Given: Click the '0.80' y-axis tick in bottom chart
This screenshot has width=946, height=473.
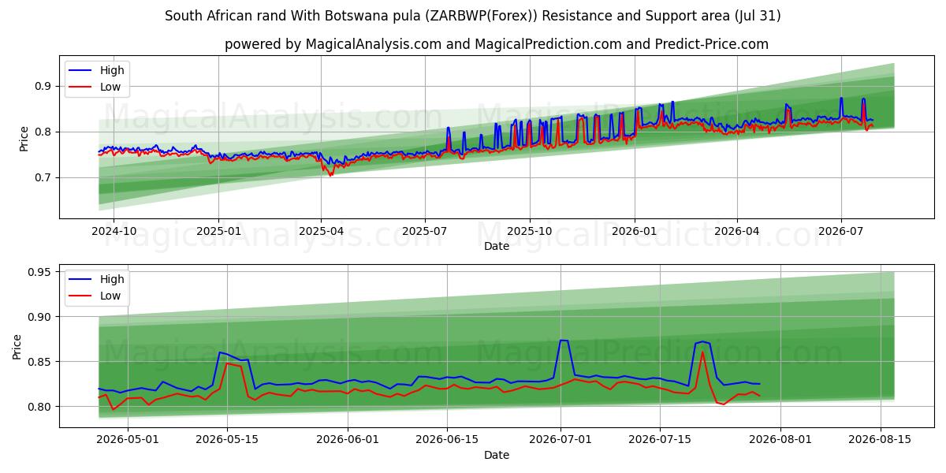Looking at the screenshot, I should click(41, 407).
